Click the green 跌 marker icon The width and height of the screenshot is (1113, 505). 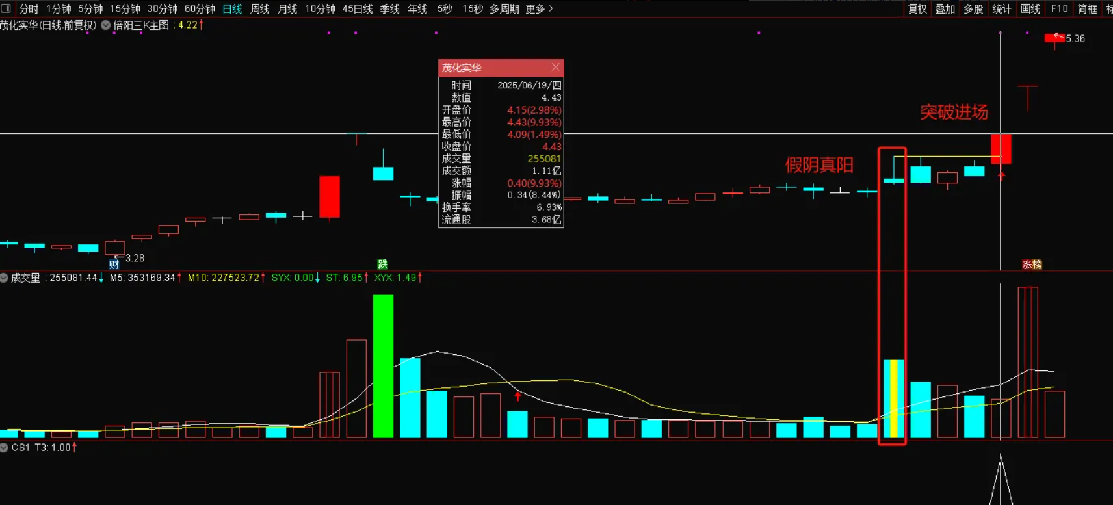tap(382, 264)
